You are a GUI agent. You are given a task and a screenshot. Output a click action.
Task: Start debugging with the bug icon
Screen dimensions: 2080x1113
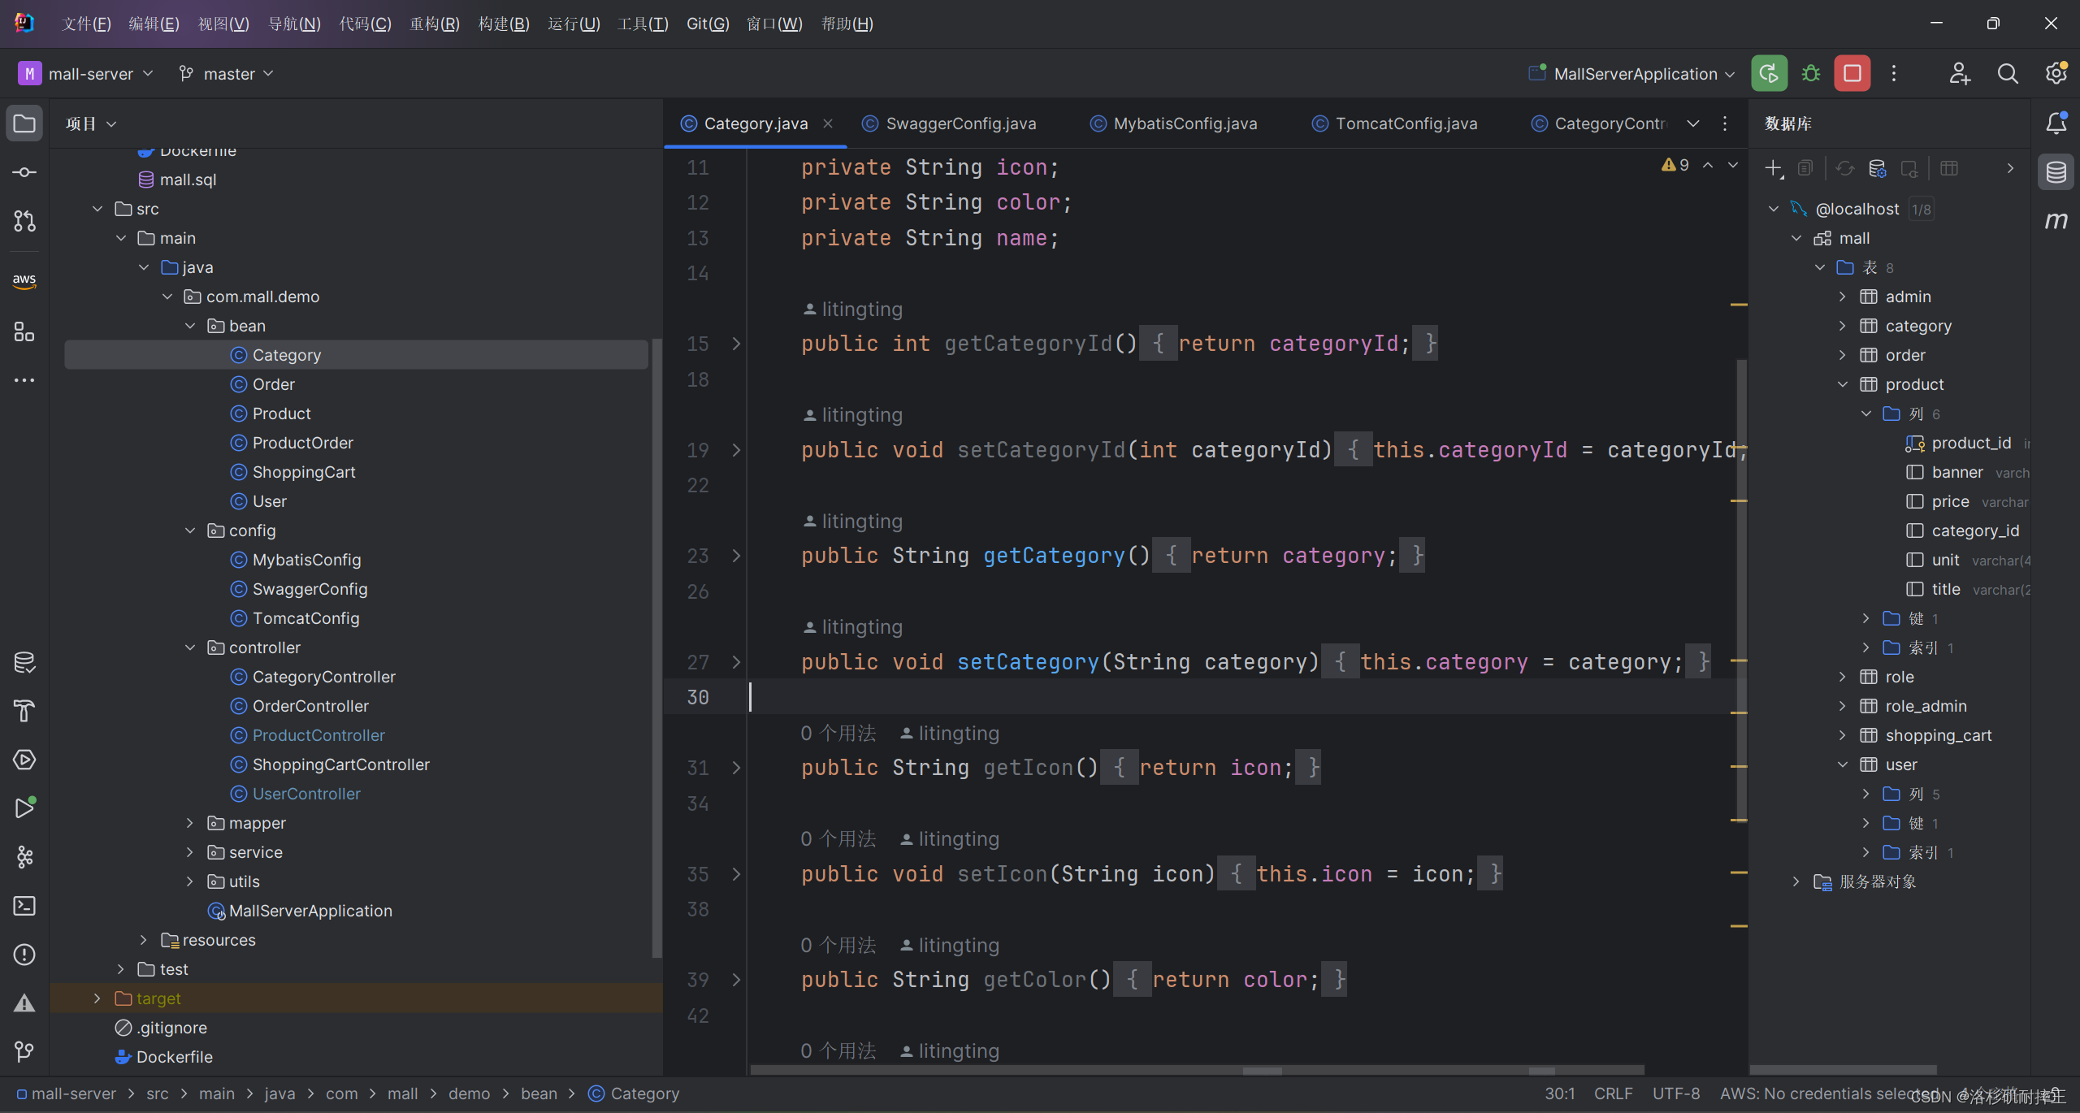(x=1811, y=74)
